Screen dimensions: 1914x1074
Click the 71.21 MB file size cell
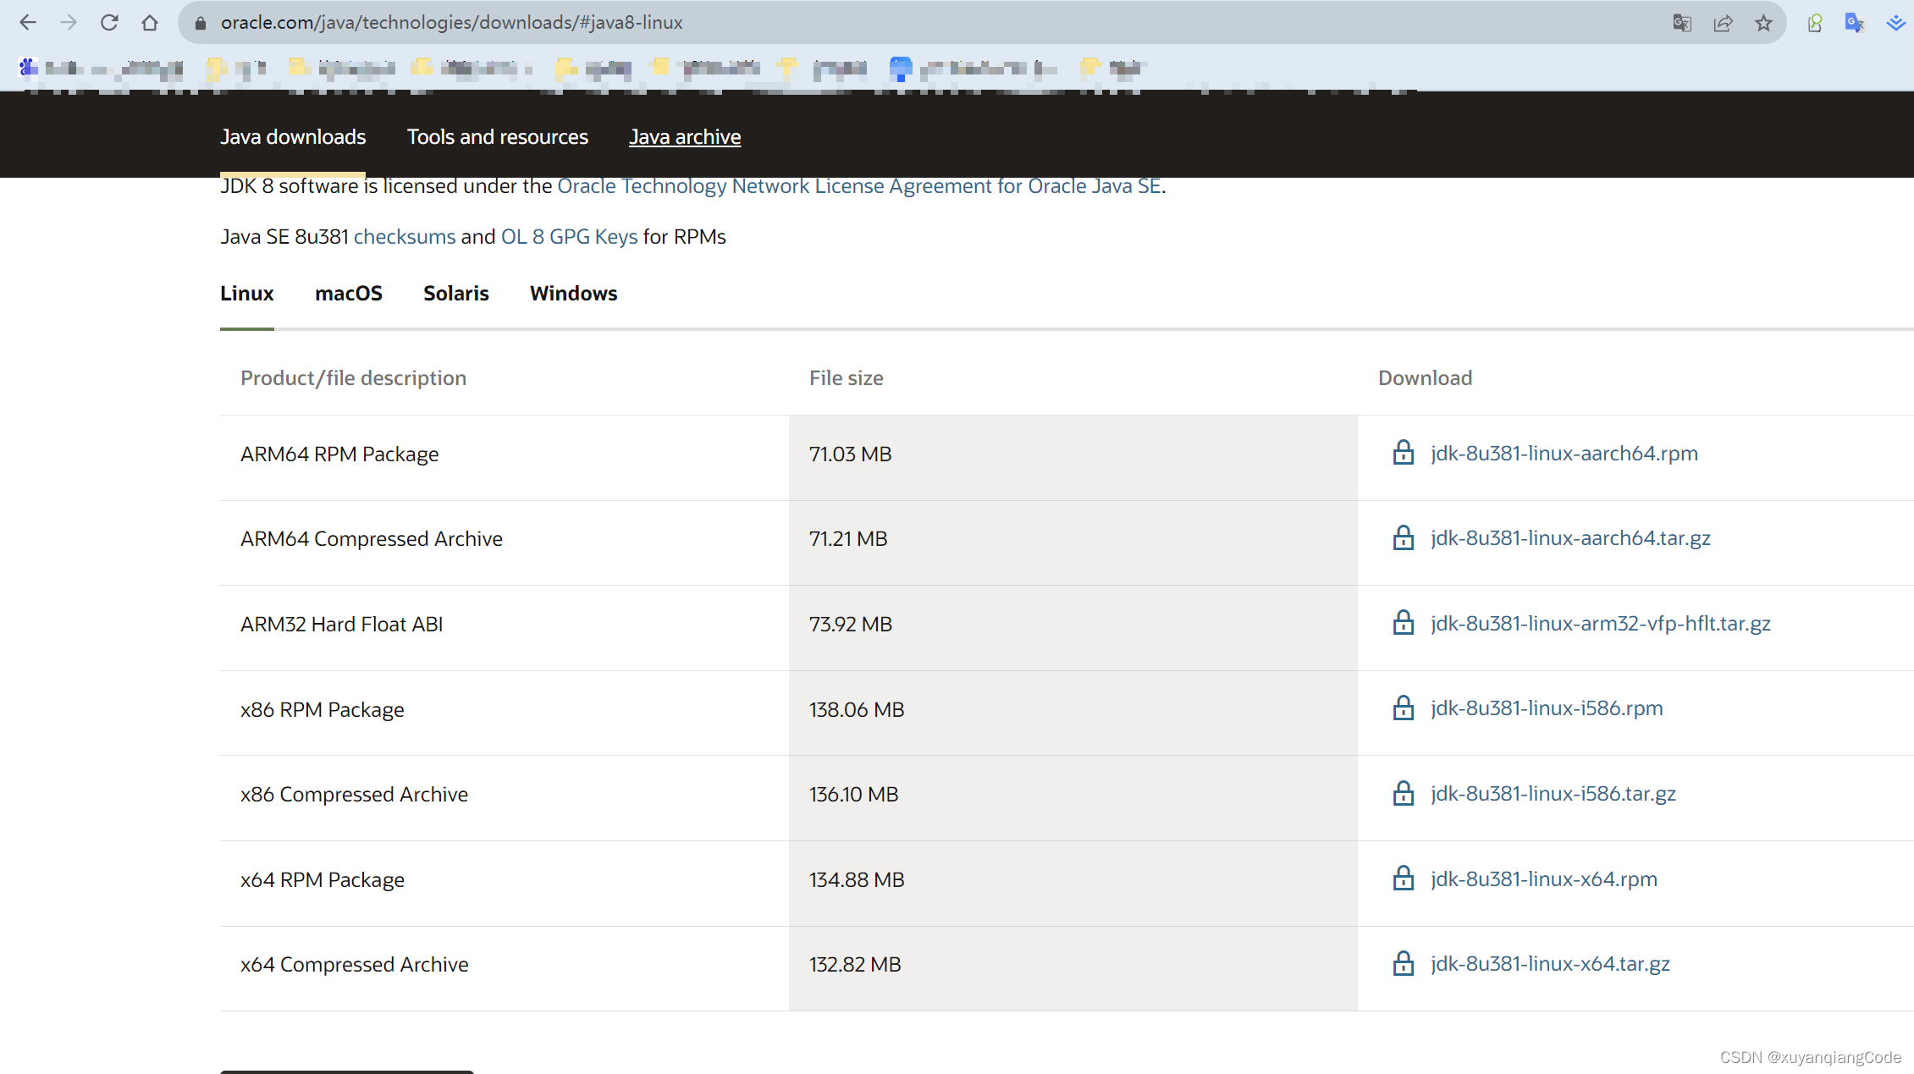coord(1073,543)
